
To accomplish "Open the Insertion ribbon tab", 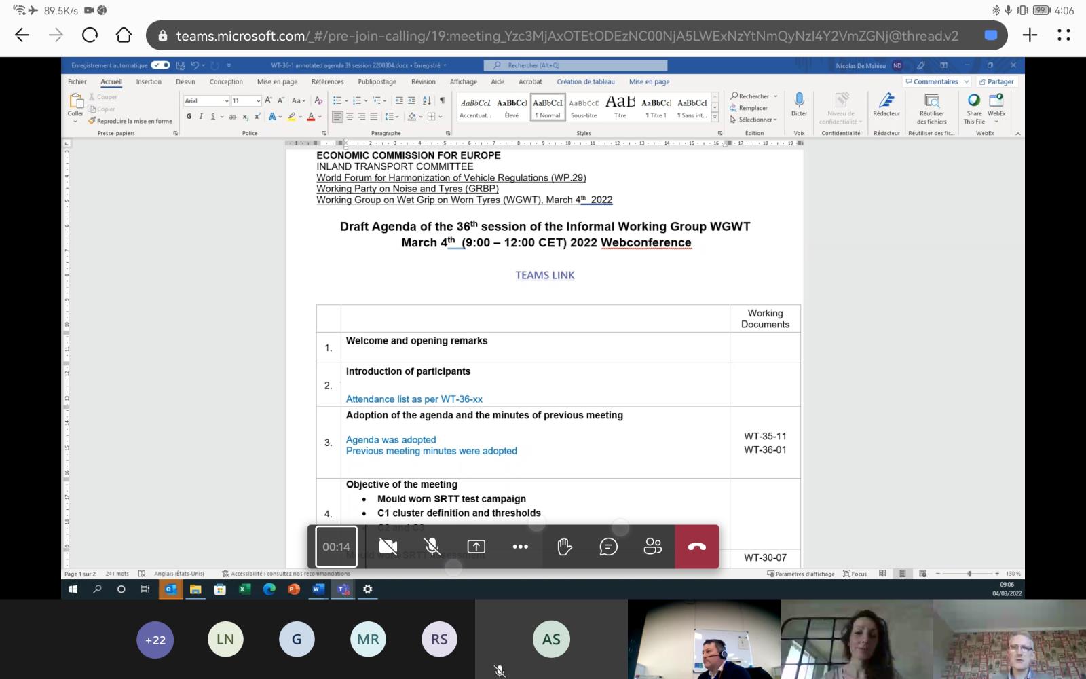I will pyautogui.click(x=149, y=81).
